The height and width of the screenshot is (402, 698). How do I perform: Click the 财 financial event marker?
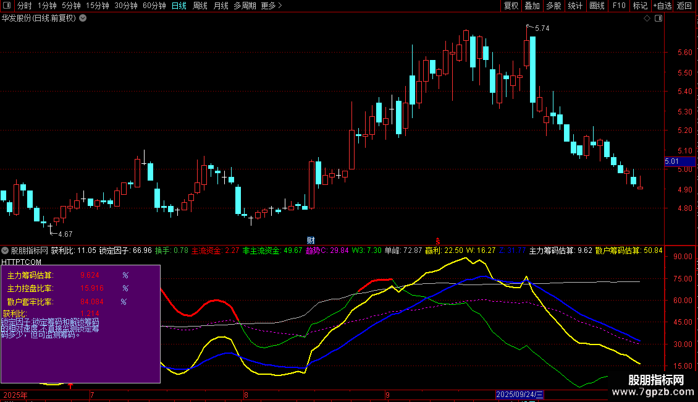point(311,240)
